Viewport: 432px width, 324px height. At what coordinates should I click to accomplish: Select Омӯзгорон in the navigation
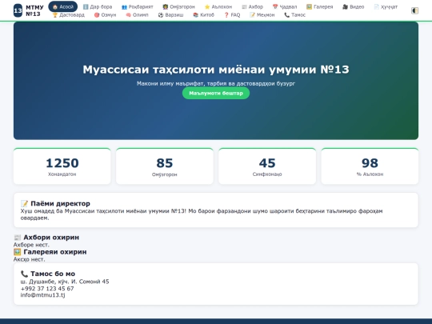178,6
